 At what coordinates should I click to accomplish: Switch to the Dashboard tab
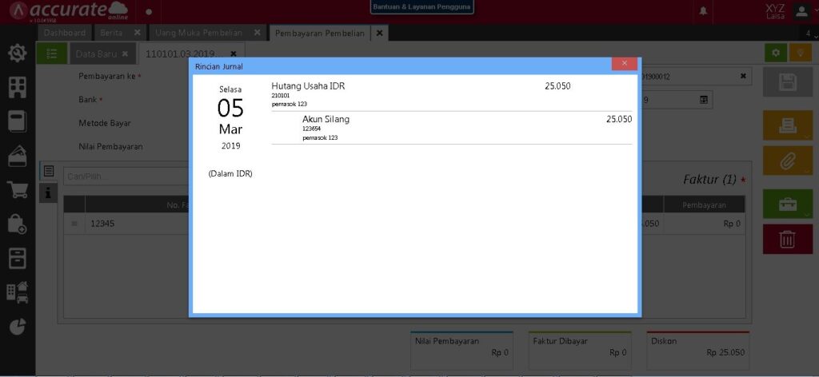pyautogui.click(x=64, y=33)
